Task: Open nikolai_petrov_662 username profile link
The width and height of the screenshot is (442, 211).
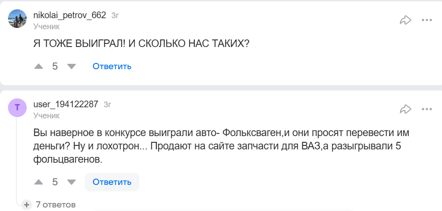Action: pyautogui.click(x=70, y=15)
